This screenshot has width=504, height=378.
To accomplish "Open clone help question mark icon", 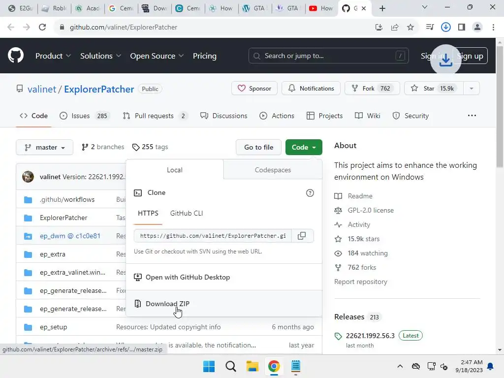I will tap(310, 193).
